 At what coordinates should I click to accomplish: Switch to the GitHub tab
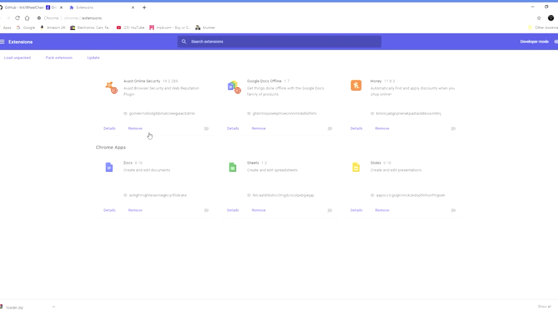[x=31, y=7]
